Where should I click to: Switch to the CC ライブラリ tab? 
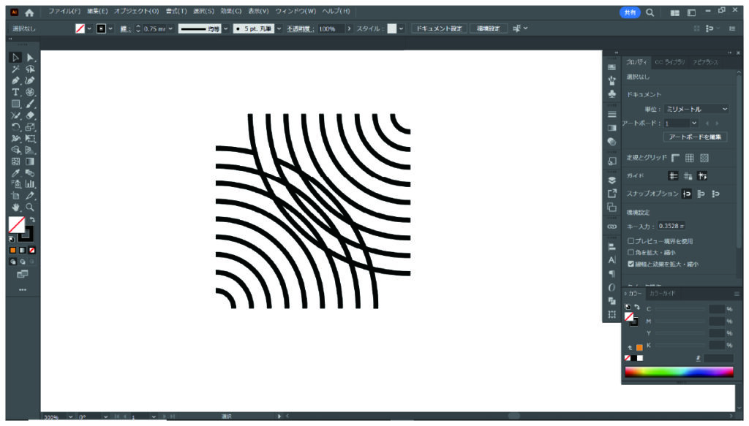(669, 62)
